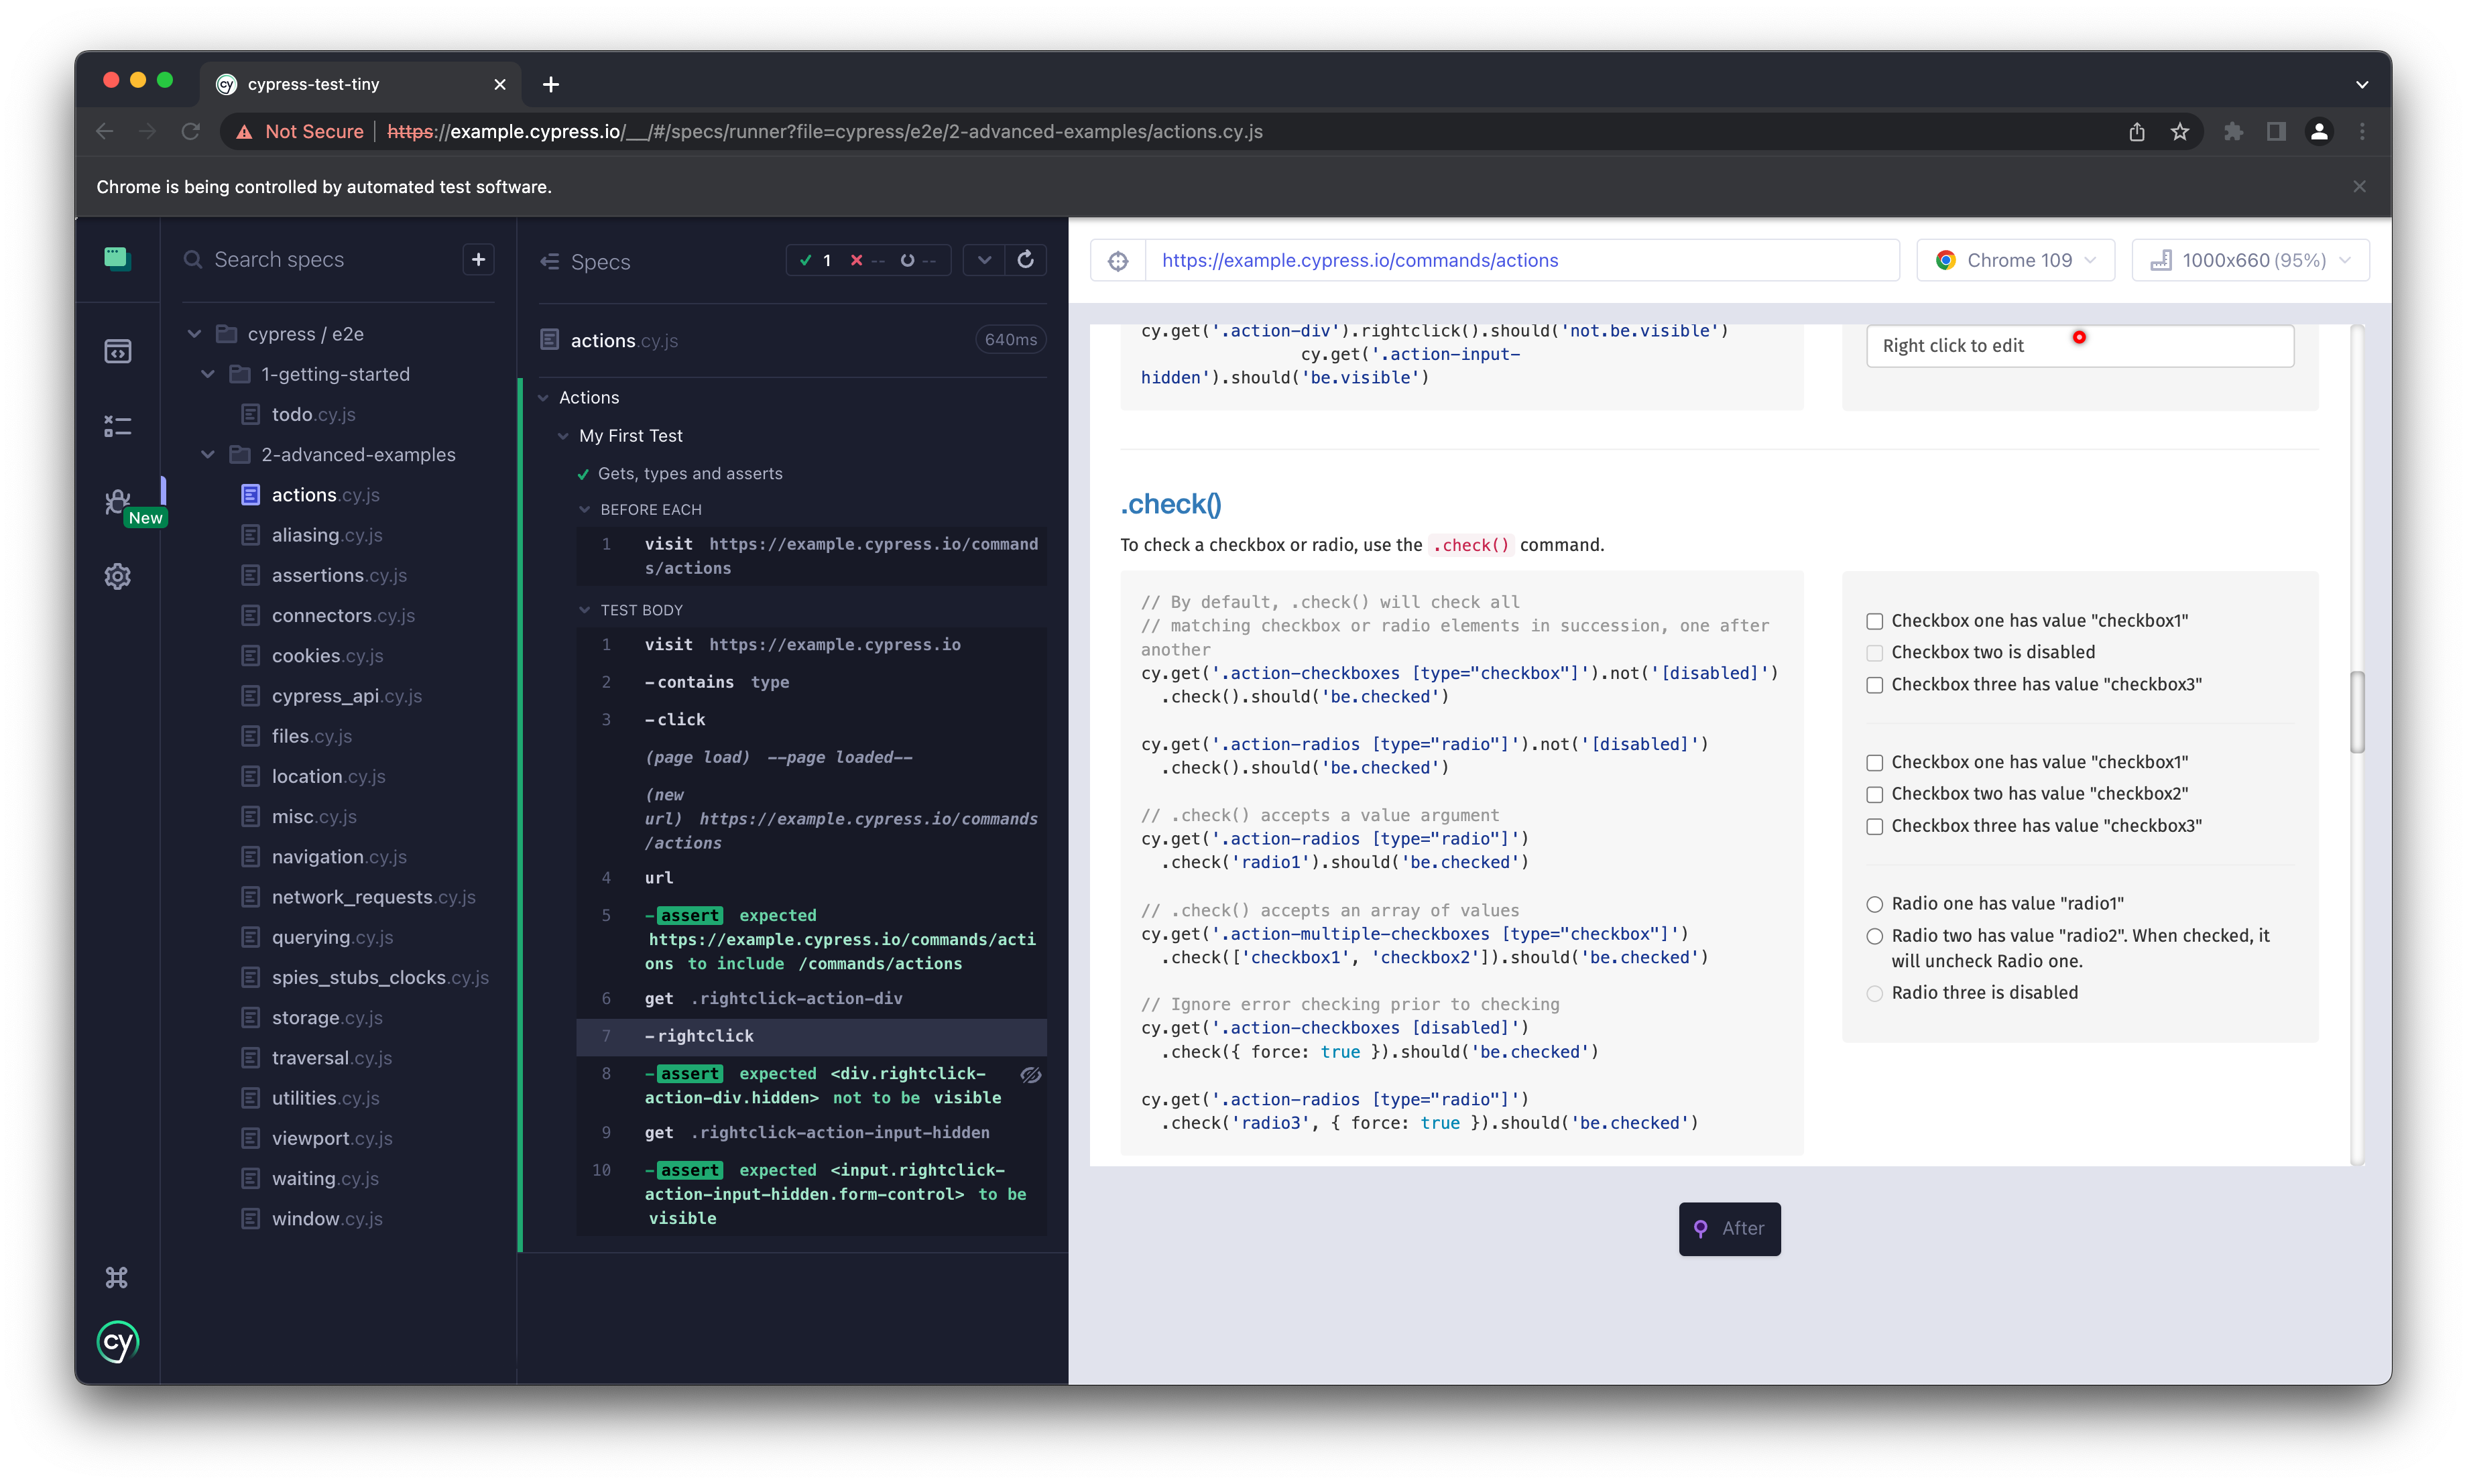The image size is (2467, 1484).
Task: Click the Specs header link
Action: click(x=600, y=261)
